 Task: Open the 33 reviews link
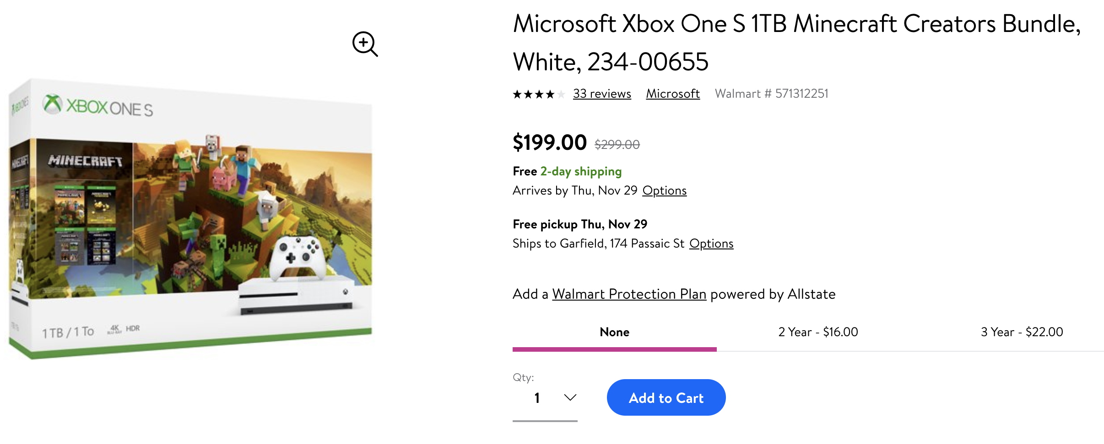point(602,94)
